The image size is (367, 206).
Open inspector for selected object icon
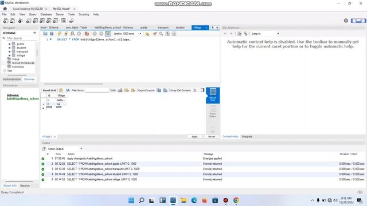click(x=21, y=21)
